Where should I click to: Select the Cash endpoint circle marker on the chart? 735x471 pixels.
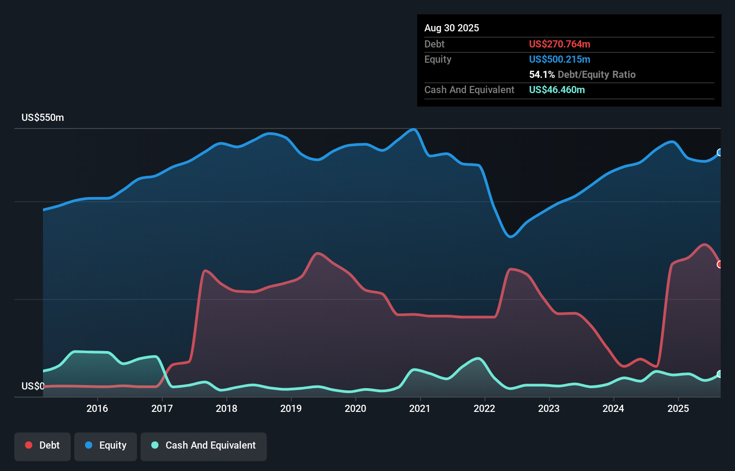[x=719, y=373]
